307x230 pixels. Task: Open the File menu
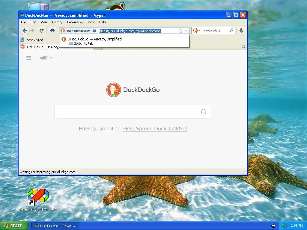tap(23, 22)
